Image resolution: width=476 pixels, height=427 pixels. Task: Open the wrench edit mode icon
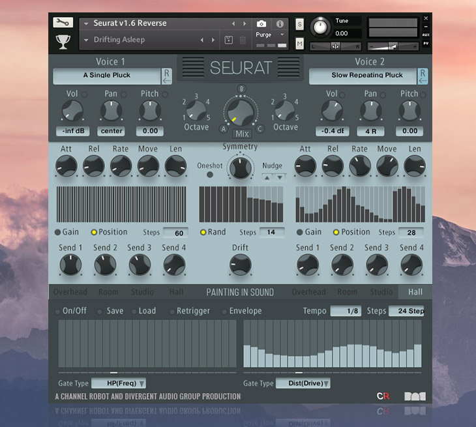(63, 22)
